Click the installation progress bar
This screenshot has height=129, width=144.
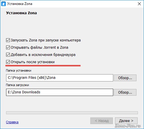coord(72,113)
